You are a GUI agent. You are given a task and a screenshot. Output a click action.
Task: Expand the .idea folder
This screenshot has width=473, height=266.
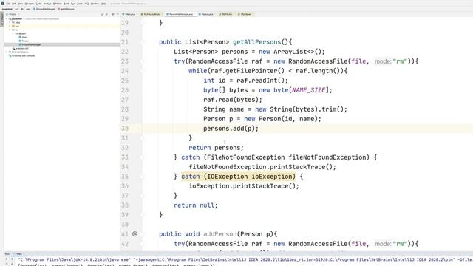pos(10,22)
